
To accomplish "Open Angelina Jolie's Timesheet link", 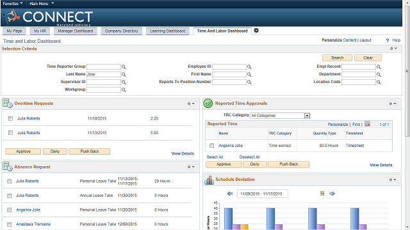I will 355,146.
